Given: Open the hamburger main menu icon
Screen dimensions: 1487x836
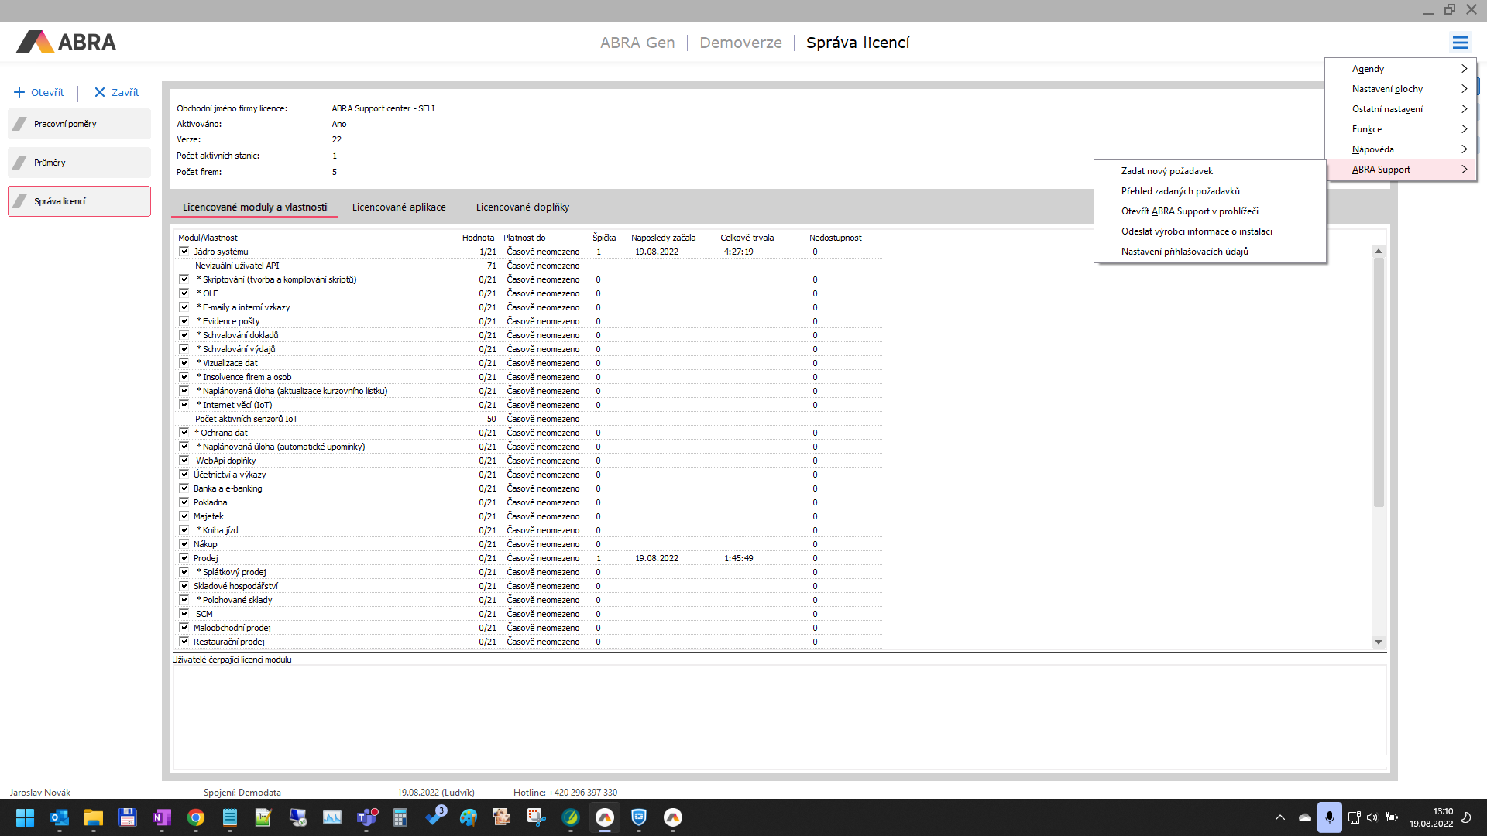Looking at the screenshot, I should [1460, 43].
